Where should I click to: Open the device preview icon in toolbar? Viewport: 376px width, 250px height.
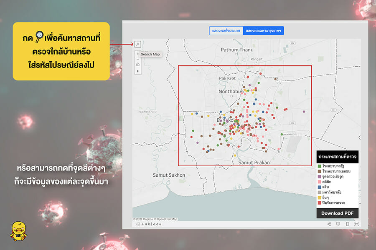347,224
